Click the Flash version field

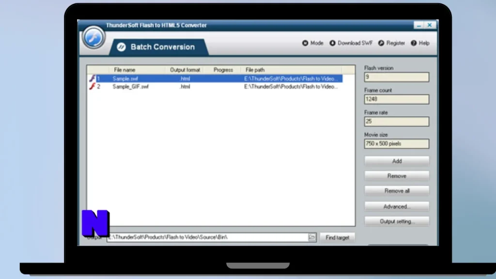[396, 77]
